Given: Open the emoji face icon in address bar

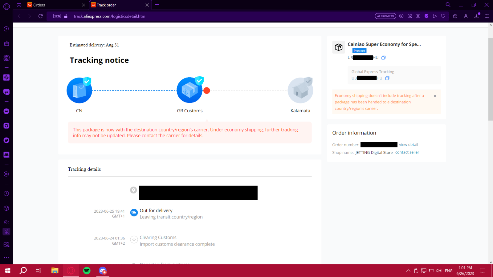Looking at the screenshot, I should (x=401, y=16).
